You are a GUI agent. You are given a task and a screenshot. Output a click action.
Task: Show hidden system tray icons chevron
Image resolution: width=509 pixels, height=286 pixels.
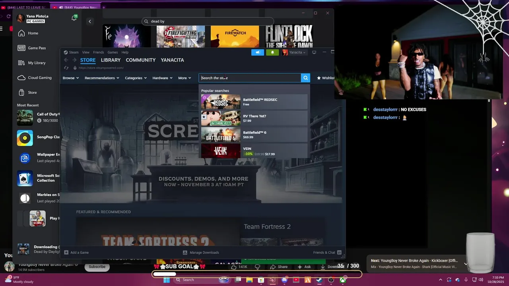(440, 280)
